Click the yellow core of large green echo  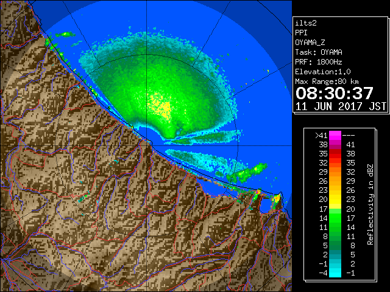click(162, 105)
